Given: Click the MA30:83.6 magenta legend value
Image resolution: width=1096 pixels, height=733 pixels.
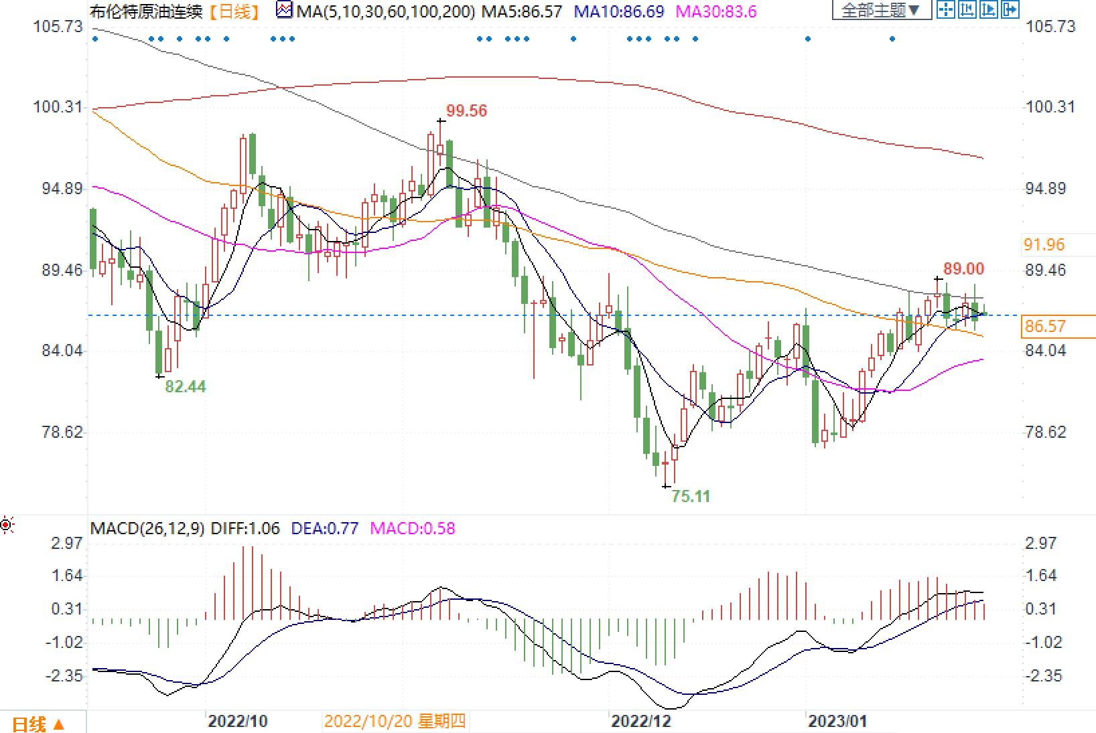Looking at the screenshot, I should (716, 11).
